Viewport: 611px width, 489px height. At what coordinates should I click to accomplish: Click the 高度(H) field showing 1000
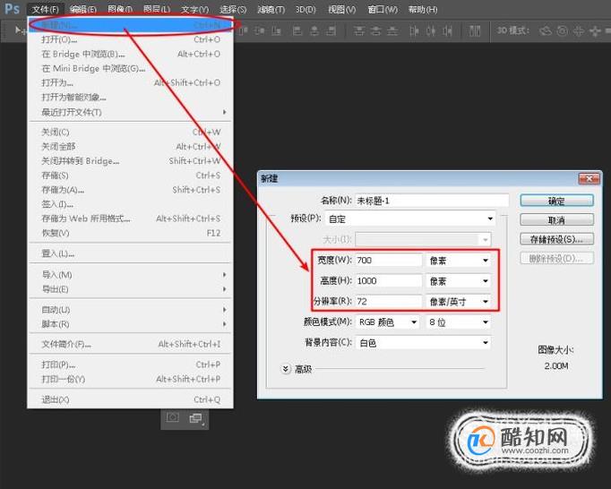[x=389, y=281]
